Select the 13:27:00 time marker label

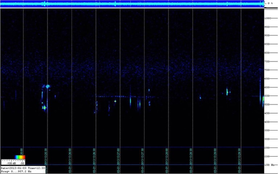click(x=118, y=161)
